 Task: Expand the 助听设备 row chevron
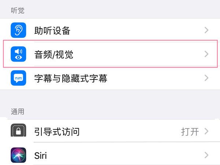click(x=206, y=30)
